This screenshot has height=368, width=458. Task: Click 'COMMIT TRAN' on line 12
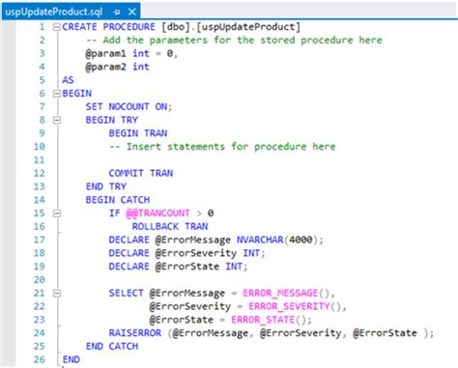pos(141,173)
